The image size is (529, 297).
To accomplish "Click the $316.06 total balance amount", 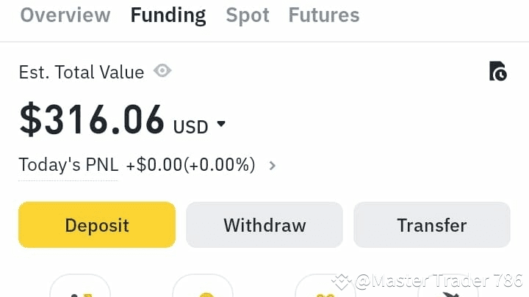I will [x=92, y=120].
